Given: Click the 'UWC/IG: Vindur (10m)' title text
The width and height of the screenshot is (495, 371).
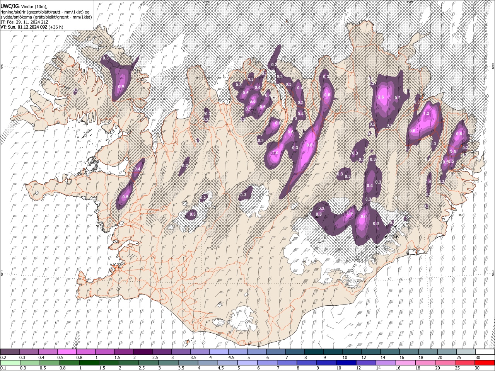Looking at the screenshot, I should [24, 6].
